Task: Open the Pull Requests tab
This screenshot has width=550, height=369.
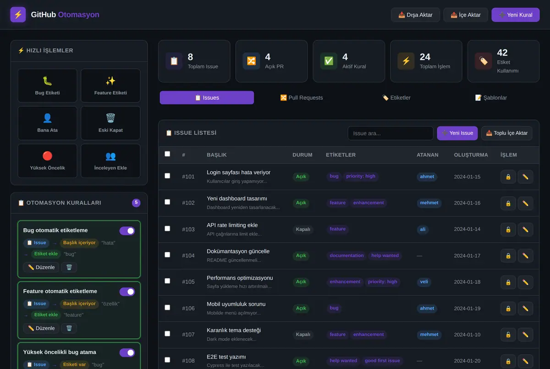Action: pos(302,98)
